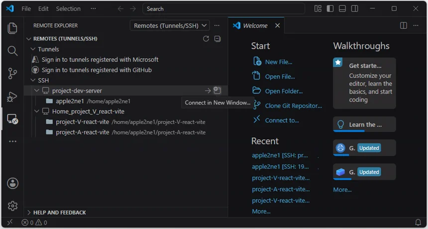Collapse all in Remotes section
The width and height of the screenshot is (428, 229).
coord(217,39)
